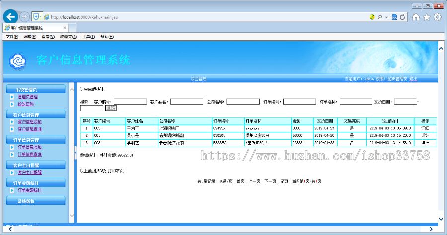The height and width of the screenshot is (235, 447).
Task: Open the address bar search dropdown arrow
Action: 386,17
